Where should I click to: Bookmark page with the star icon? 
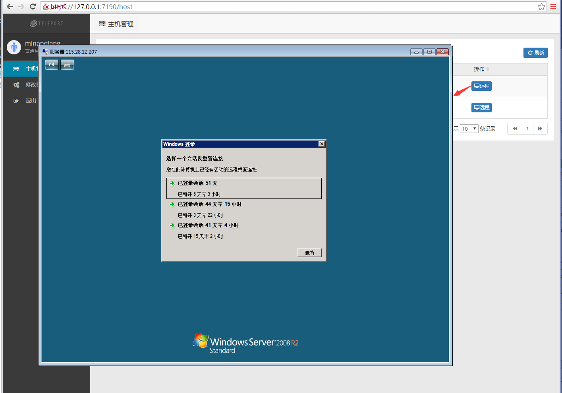541,7
